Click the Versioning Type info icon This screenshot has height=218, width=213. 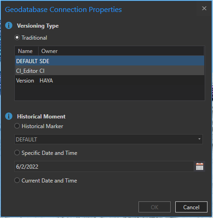(9, 25)
